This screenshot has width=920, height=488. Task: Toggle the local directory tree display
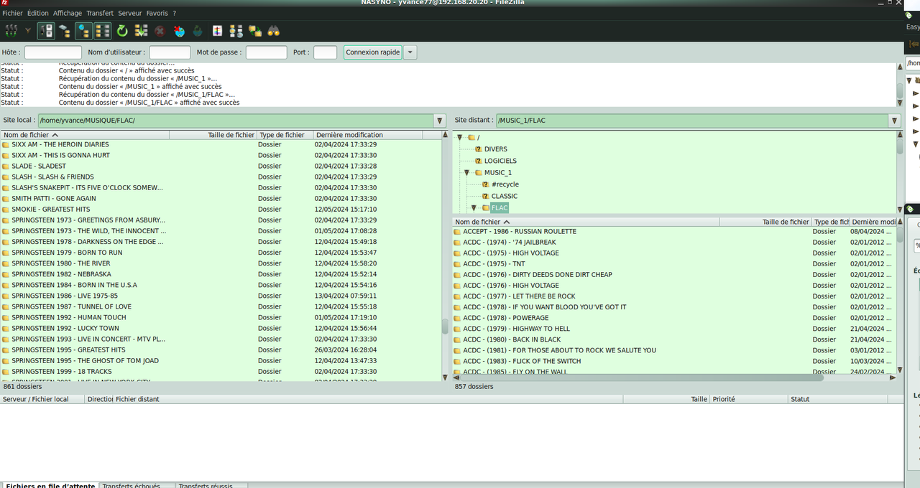click(65, 31)
